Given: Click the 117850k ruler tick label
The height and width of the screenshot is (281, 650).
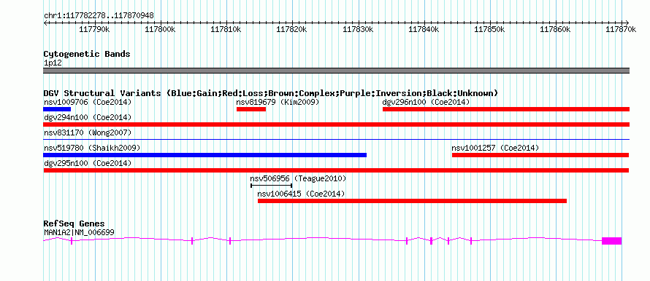Looking at the screenshot, I should click(489, 29).
